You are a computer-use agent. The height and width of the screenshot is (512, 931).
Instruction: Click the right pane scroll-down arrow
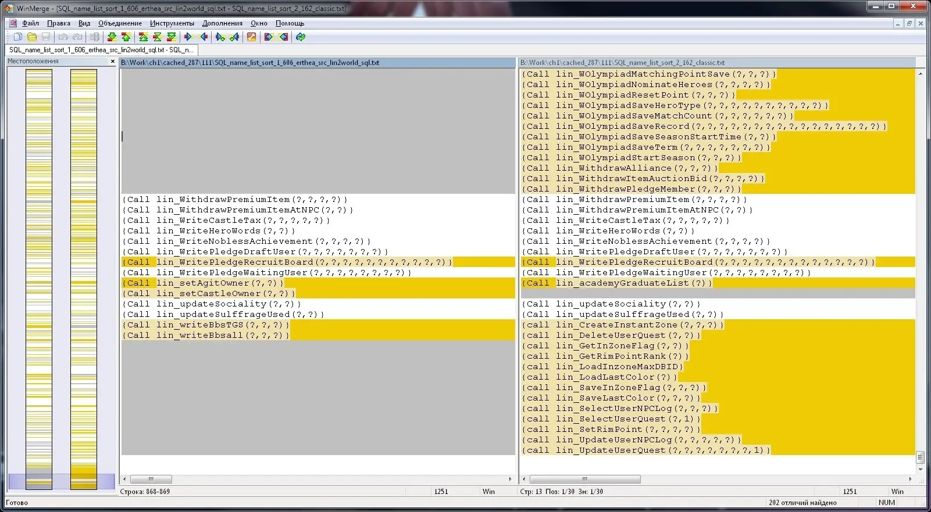(920, 470)
